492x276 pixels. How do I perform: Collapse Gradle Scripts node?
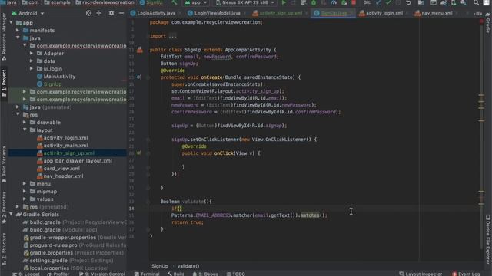pyautogui.click(x=12, y=215)
